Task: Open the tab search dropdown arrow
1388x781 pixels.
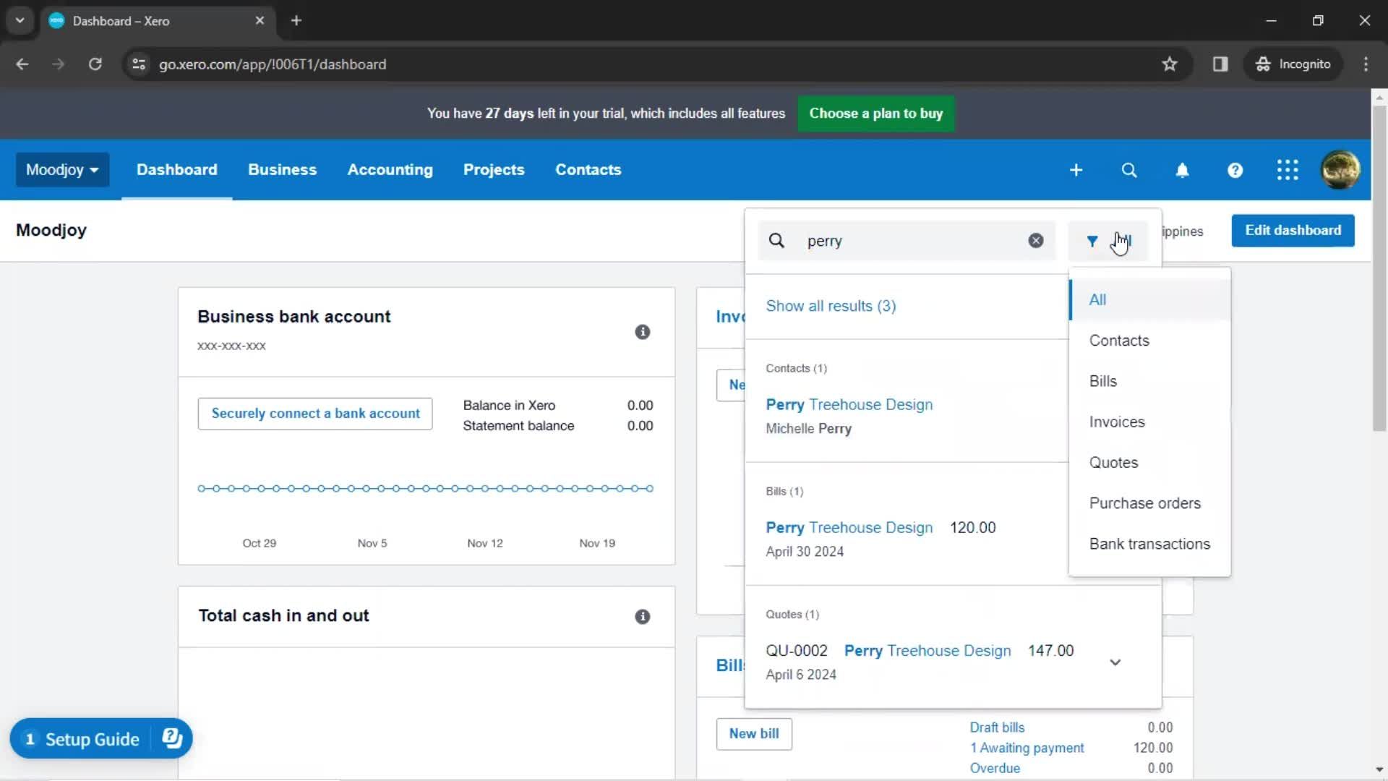Action: coord(20,21)
